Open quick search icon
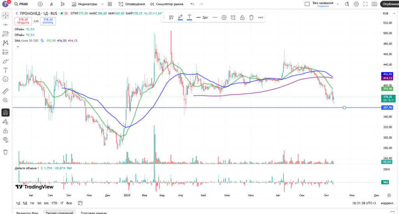The image size is (399, 214). tap(347, 4)
